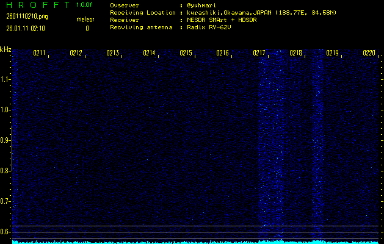Click the 1.0 kHz frequency label
The image size is (384, 244).
coord(5,110)
